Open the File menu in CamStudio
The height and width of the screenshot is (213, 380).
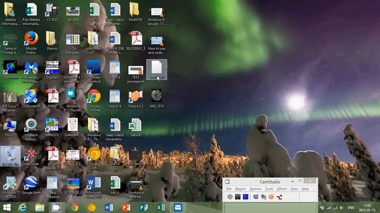coord(229,189)
